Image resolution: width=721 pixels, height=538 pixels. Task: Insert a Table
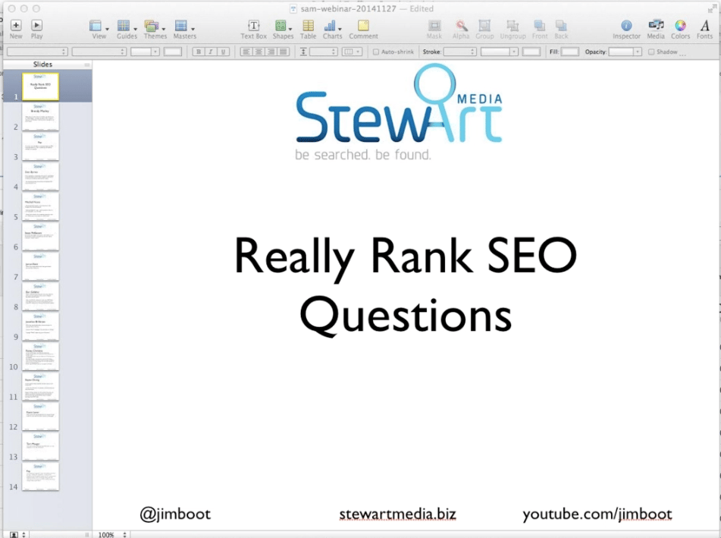(308, 30)
